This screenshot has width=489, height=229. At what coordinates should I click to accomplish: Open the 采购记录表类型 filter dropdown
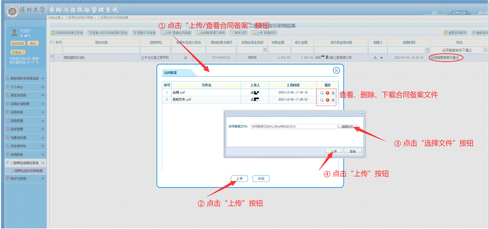(265, 50)
